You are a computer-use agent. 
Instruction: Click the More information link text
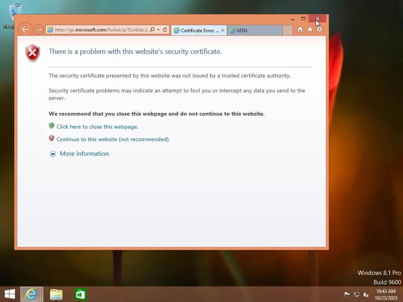[84, 154]
